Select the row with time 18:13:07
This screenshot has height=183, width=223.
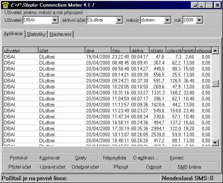point(107,135)
